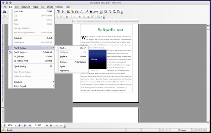Choose In Files... in the submenu
Screen dimensions: 211x133
(71, 62)
